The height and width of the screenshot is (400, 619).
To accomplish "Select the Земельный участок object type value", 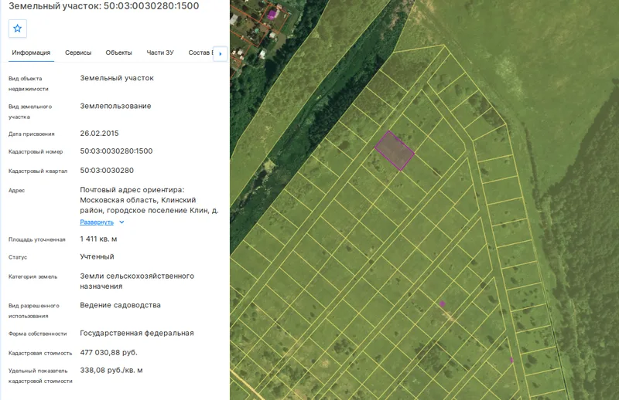I will coord(117,78).
